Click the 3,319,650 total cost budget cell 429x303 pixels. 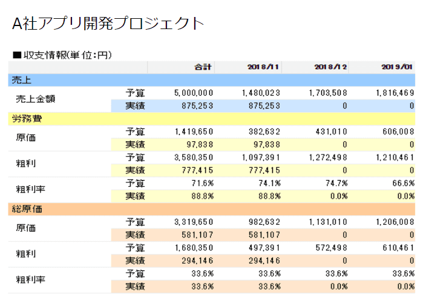193,221
